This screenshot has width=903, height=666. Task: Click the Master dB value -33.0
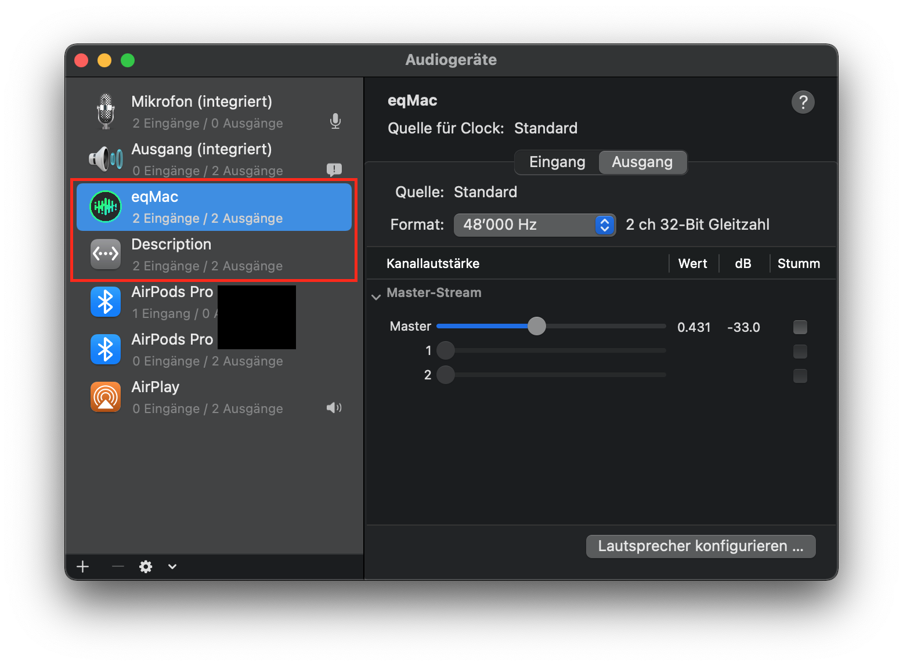pos(743,327)
